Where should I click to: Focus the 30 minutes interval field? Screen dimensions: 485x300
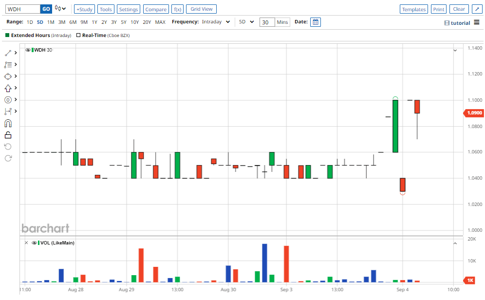267,22
